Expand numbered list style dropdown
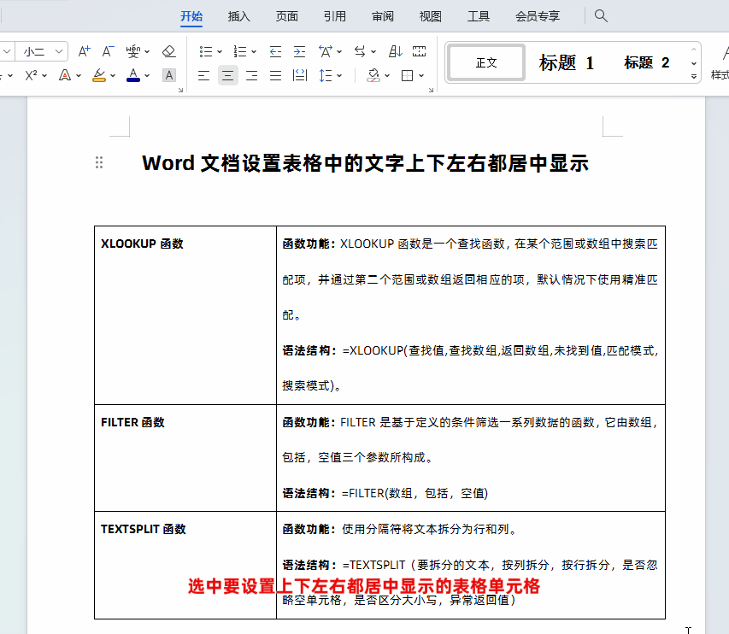 [x=254, y=51]
